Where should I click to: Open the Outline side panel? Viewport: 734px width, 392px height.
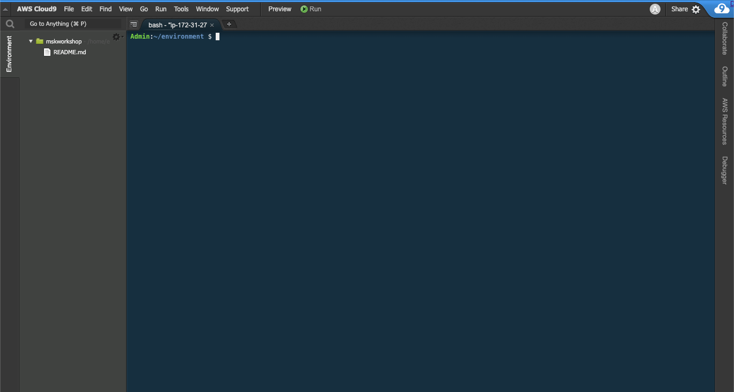[724, 77]
